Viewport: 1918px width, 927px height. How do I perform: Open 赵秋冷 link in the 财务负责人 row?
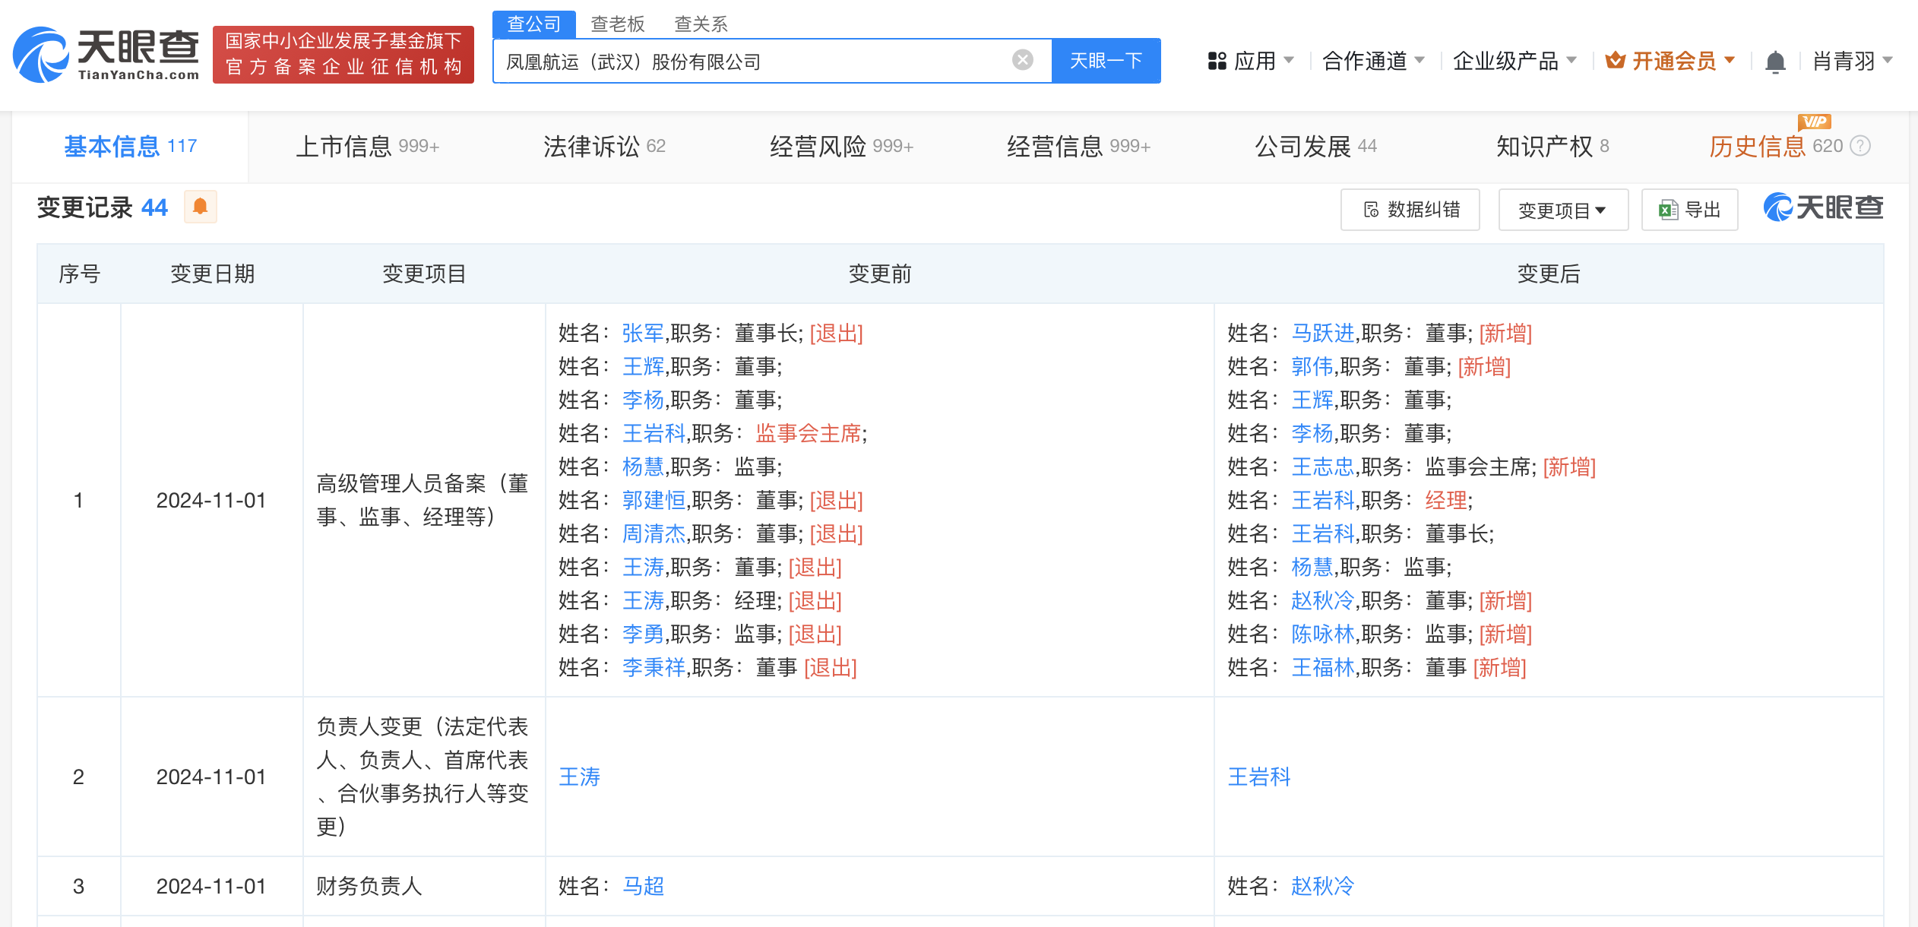[x=1323, y=886]
